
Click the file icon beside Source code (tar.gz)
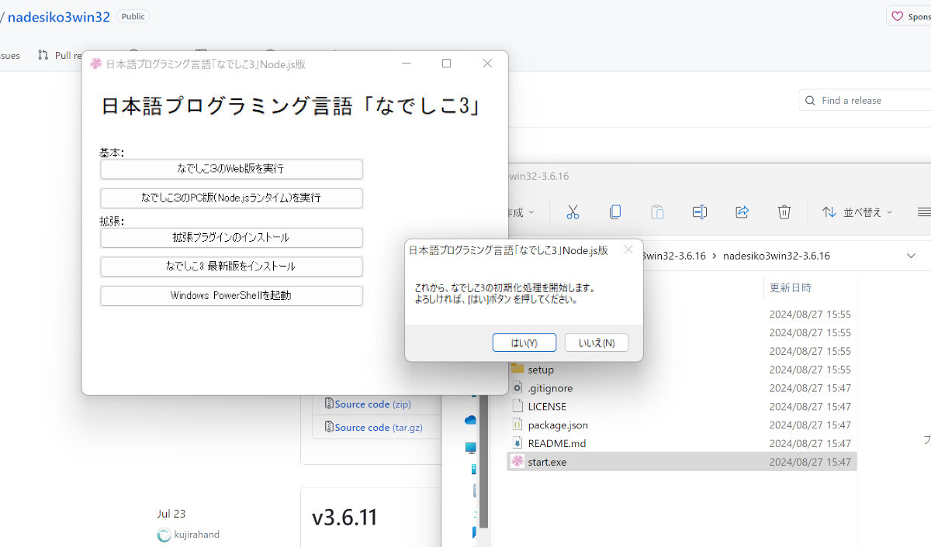329,427
